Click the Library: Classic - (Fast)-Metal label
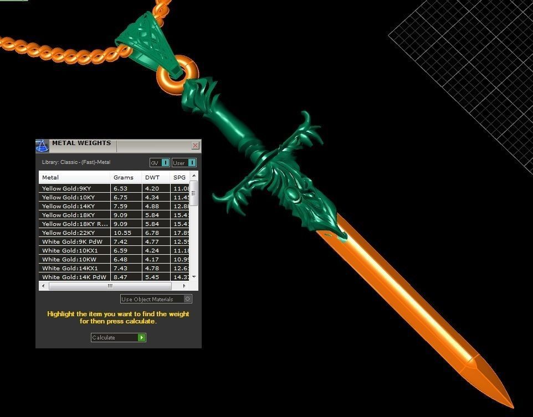The height and width of the screenshot is (417, 533). (x=76, y=162)
